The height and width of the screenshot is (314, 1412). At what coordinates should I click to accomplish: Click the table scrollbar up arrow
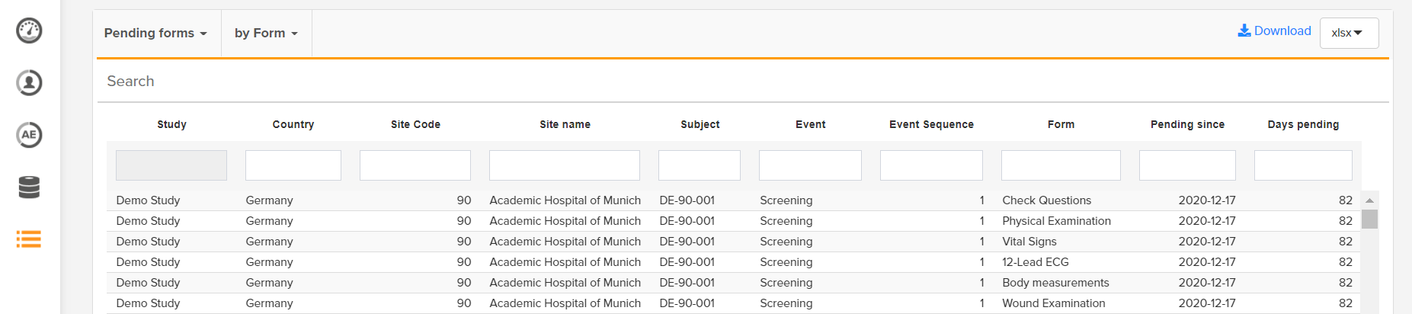pos(1369,200)
